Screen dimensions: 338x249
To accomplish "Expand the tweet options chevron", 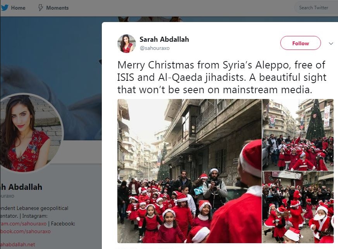I will [x=331, y=43].
